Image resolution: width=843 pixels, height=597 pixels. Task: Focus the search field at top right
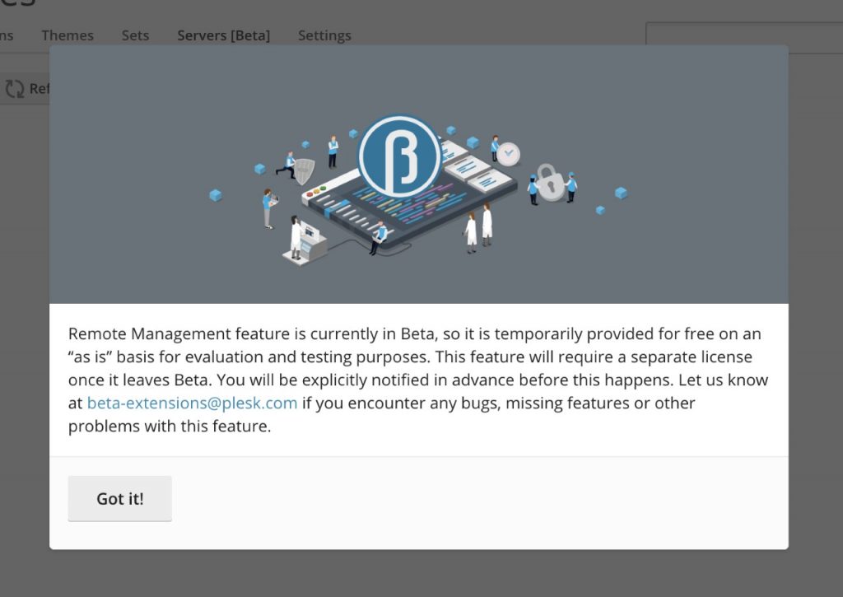click(x=744, y=38)
